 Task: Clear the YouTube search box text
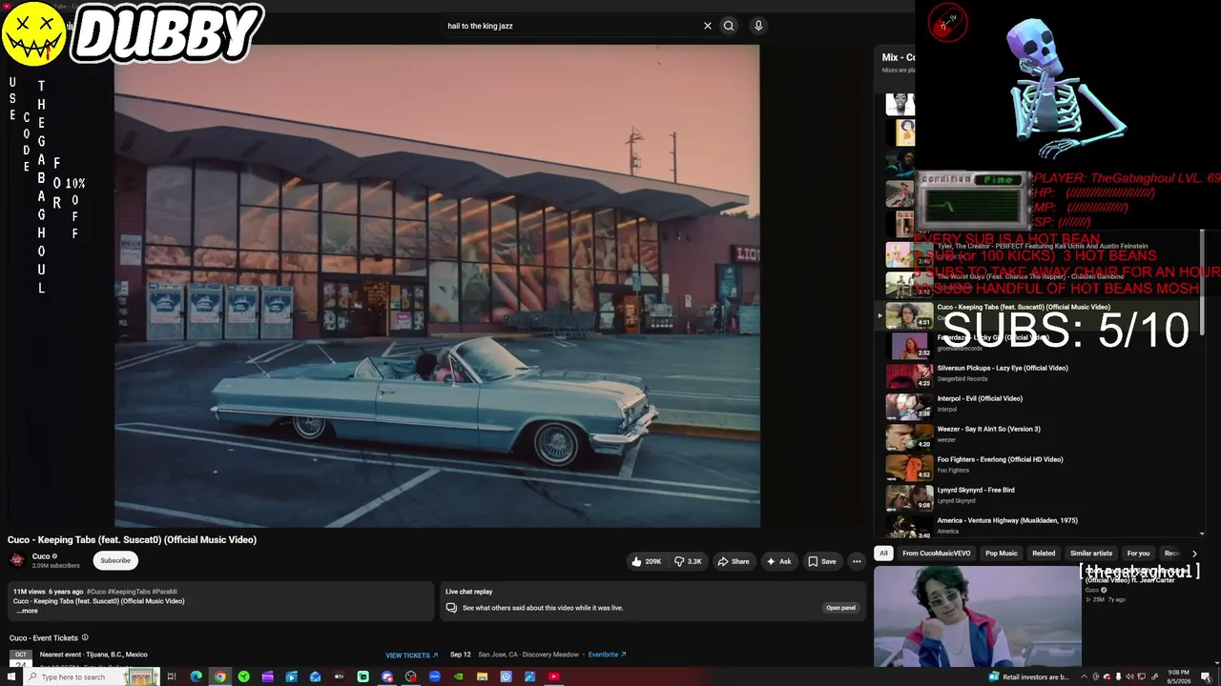(707, 26)
